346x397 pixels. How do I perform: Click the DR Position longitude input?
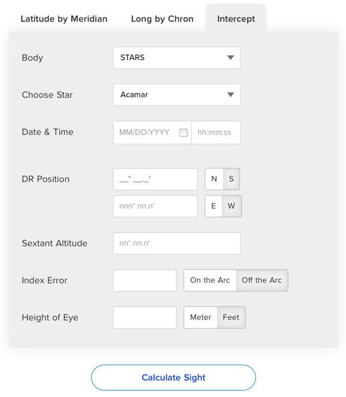[x=155, y=206]
